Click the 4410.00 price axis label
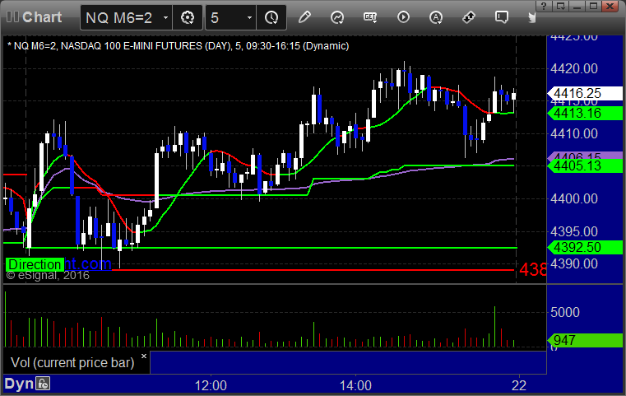This screenshot has height=396, width=626. [x=574, y=133]
